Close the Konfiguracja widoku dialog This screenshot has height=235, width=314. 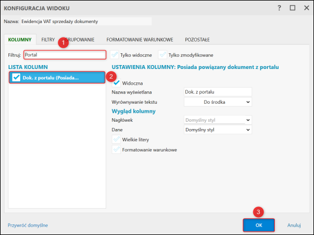click(x=306, y=8)
